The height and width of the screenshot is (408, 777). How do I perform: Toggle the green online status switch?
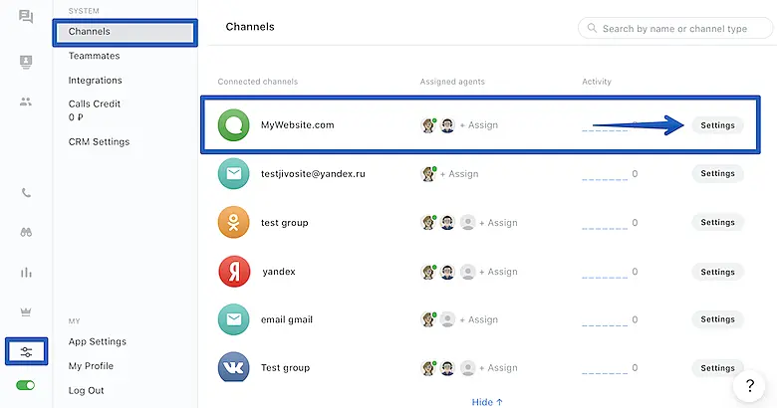click(x=26, y=385)
